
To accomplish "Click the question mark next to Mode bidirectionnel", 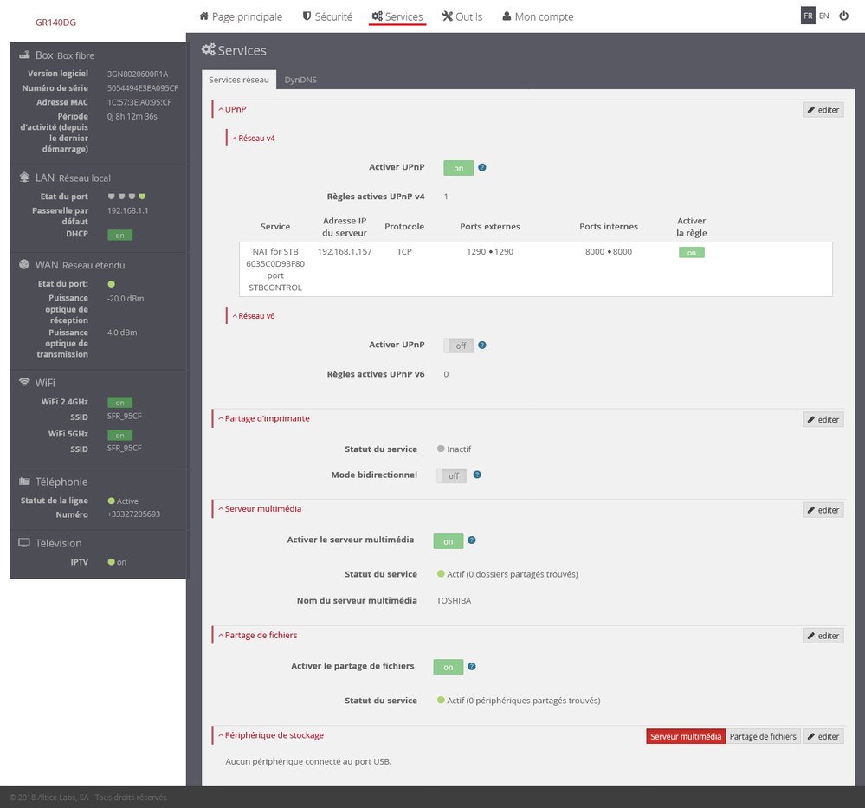I will [x=476, y=475].
